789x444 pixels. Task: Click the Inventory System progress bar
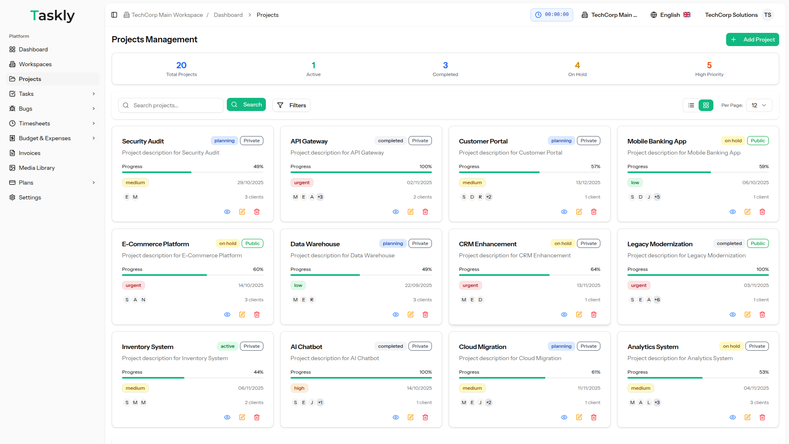[x=192, y=378]
